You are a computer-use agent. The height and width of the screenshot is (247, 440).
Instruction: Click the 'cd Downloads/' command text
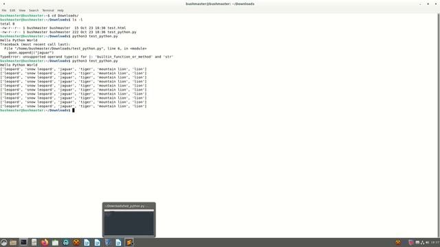65,16
